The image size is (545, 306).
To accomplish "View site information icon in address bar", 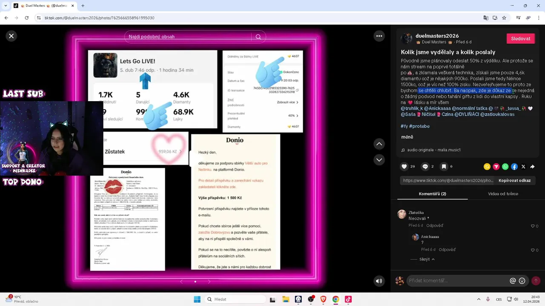I will (39, 18).
